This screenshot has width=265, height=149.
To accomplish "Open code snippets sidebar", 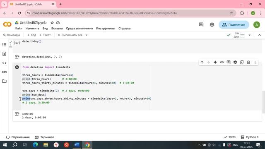I will pos(5,63).
